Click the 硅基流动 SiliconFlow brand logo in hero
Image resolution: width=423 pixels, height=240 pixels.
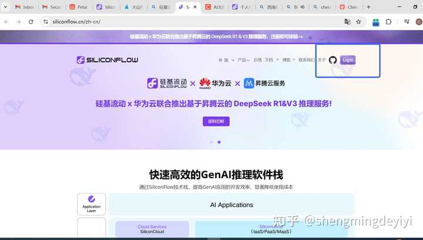pyautogui.click(x=167, y=83)
